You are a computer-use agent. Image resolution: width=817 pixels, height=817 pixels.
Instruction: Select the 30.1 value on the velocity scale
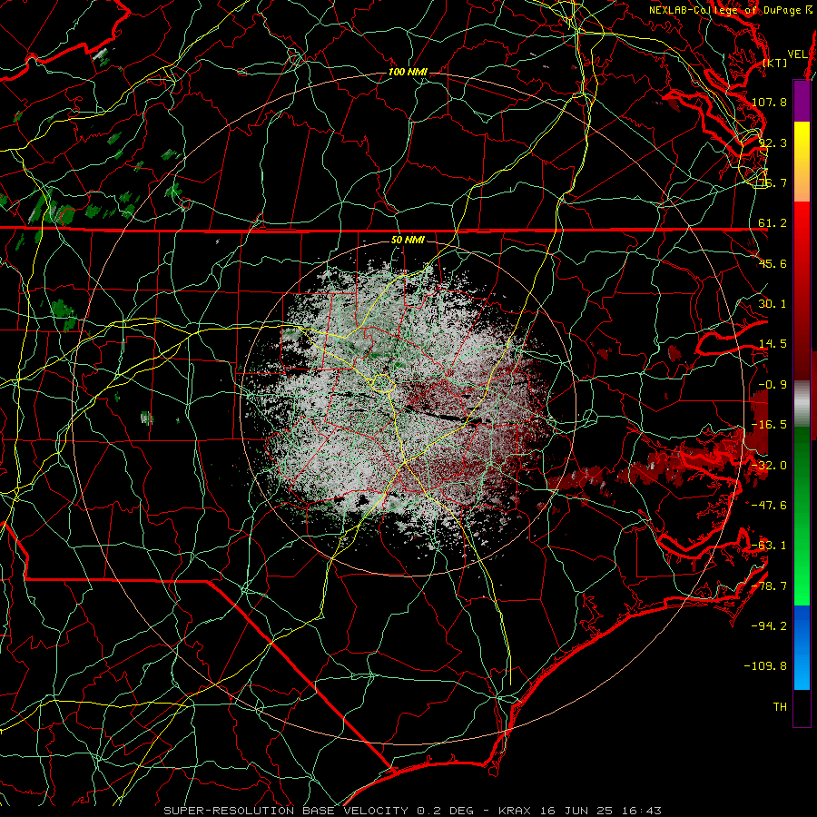tap(773, 304)
